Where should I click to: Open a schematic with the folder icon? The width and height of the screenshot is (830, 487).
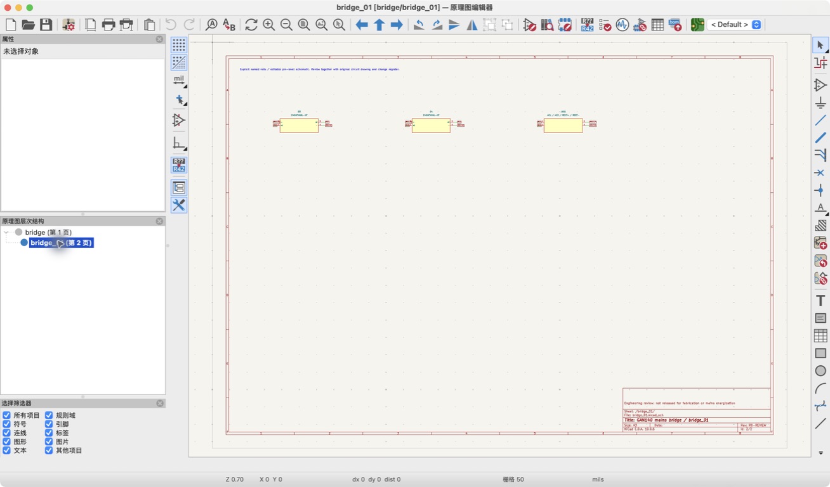tap(29, 25)
